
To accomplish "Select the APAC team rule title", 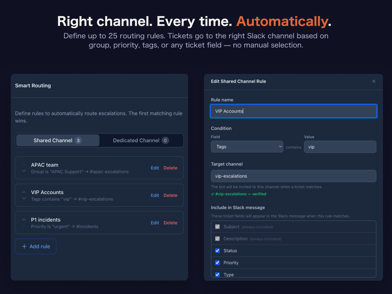I will pos(44,165).
